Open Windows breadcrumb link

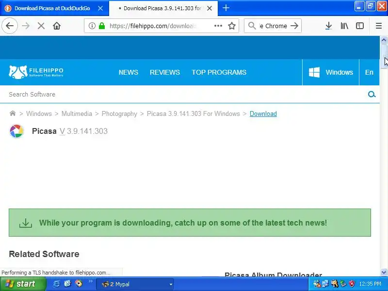point(39,113)
